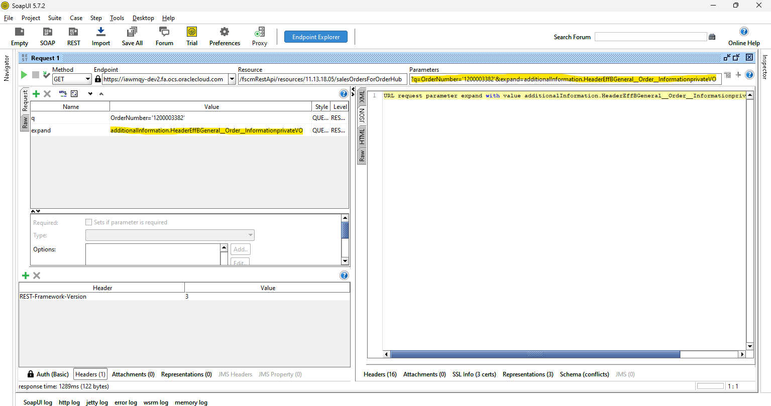
Task: Select the REST-Framework-Version header row
Action: tap(184, 297)
